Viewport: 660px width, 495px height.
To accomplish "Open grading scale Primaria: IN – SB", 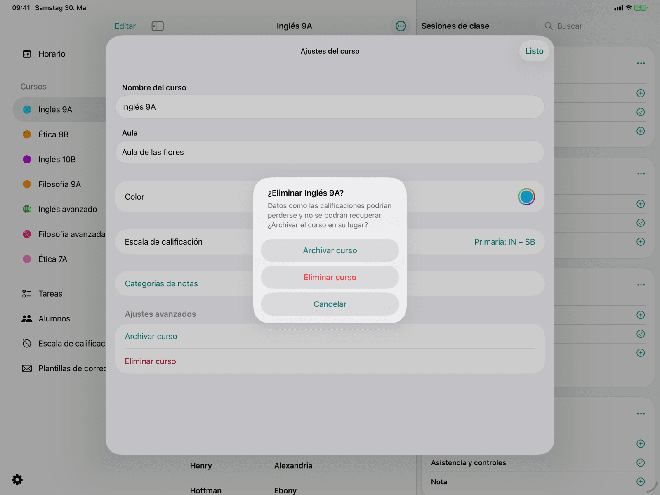I will [504, 242].
